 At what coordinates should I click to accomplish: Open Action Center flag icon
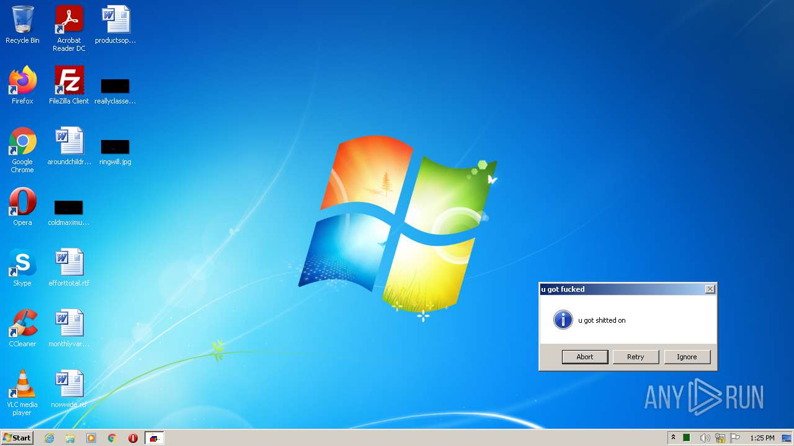736,438
